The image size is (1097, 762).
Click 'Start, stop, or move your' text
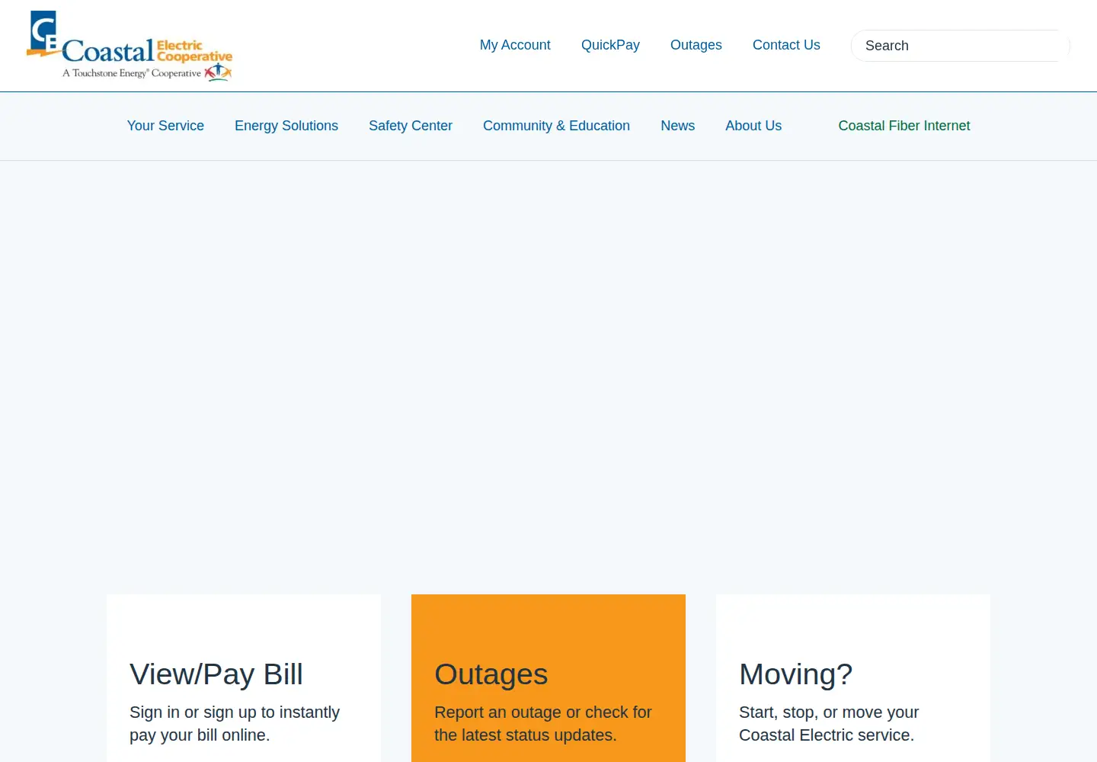tap(829, 712)
